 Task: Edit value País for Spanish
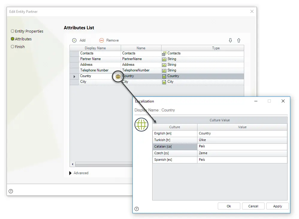pos(242,160)
